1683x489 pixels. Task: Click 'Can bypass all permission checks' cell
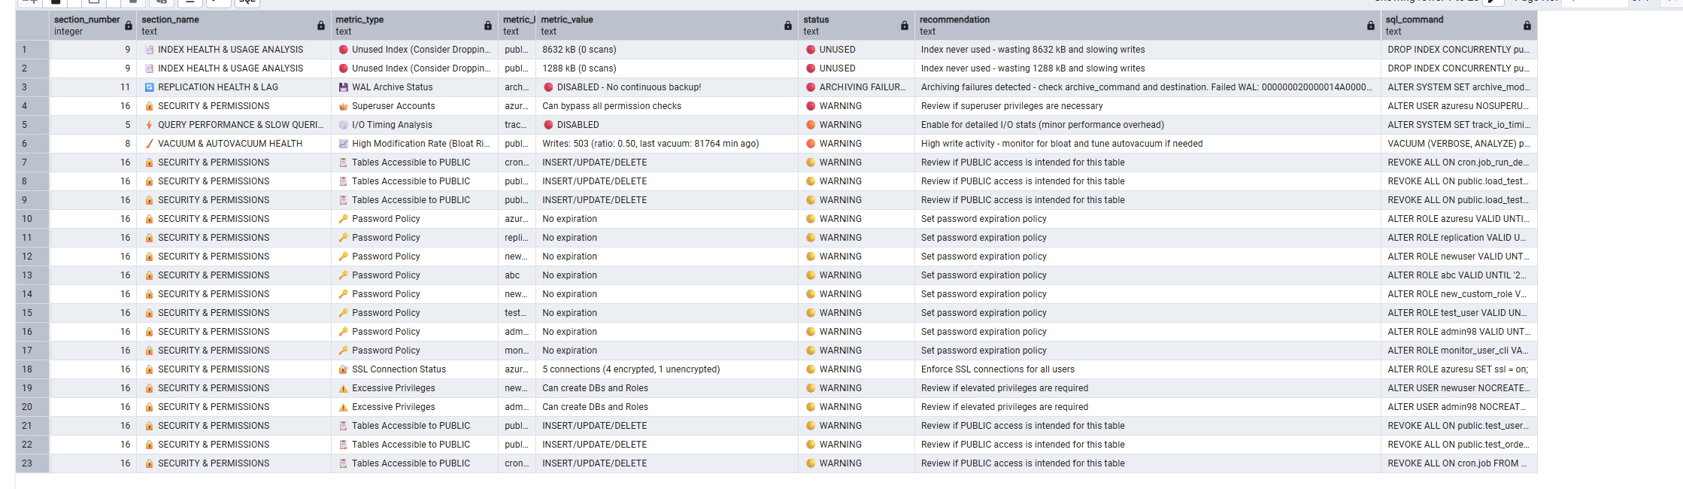point(667,106)
